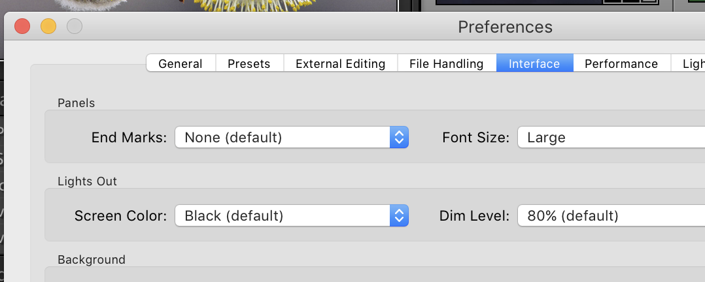Click the Font Size field label
Image resolution: width=705 pixels, height=282 pixels.
pos(475,138)
